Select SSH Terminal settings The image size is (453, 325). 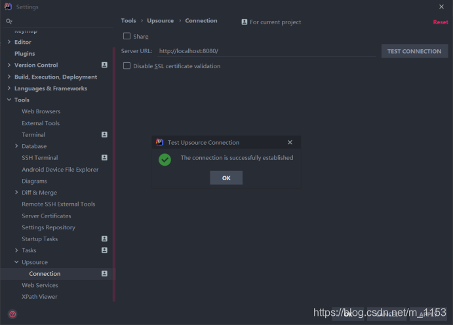coord(40,158)
